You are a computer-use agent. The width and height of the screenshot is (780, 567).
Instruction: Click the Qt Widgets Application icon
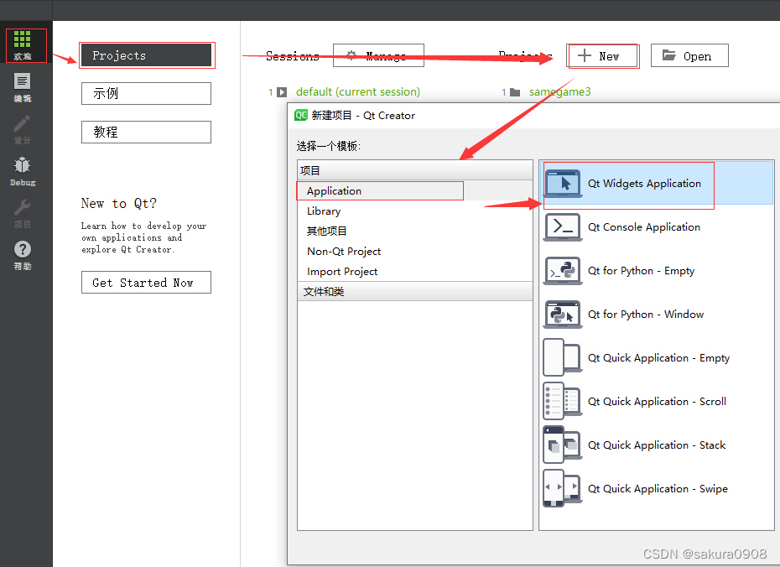[x=563, y=184]
